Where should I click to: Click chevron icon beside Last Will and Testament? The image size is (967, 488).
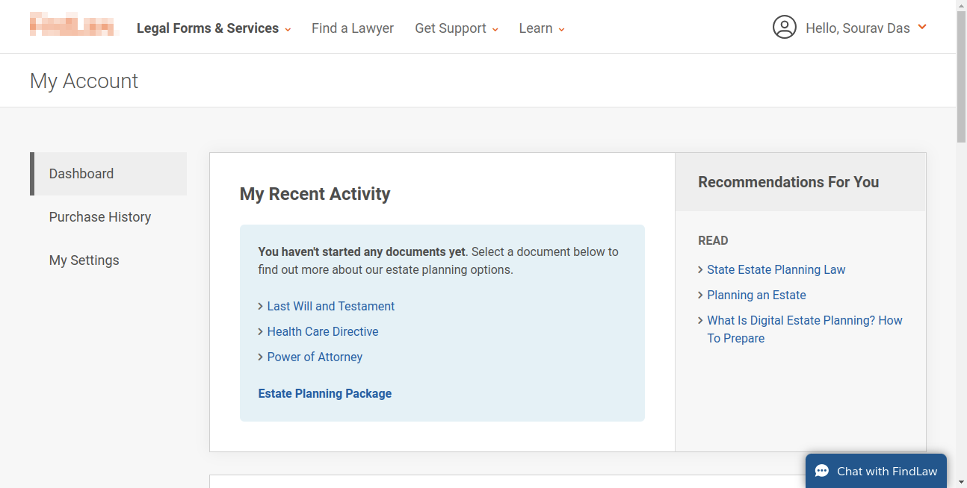pos(260,307)
